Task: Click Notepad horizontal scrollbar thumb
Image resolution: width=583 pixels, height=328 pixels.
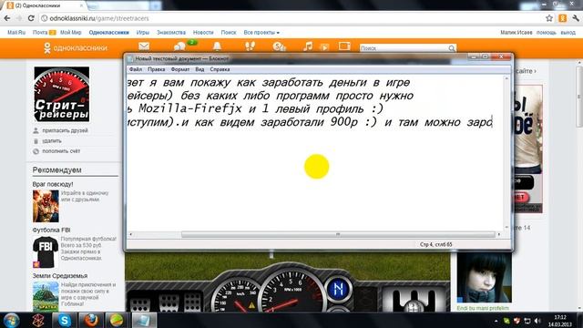Action: [x=338, y=235]
